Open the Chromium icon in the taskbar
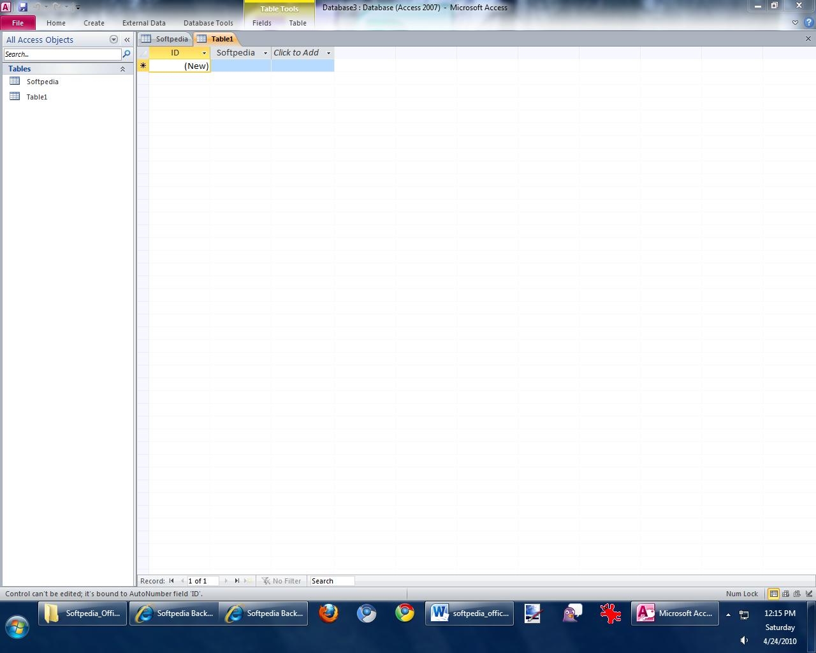Viewport: 816px width, 653px height. coord(367,613)
